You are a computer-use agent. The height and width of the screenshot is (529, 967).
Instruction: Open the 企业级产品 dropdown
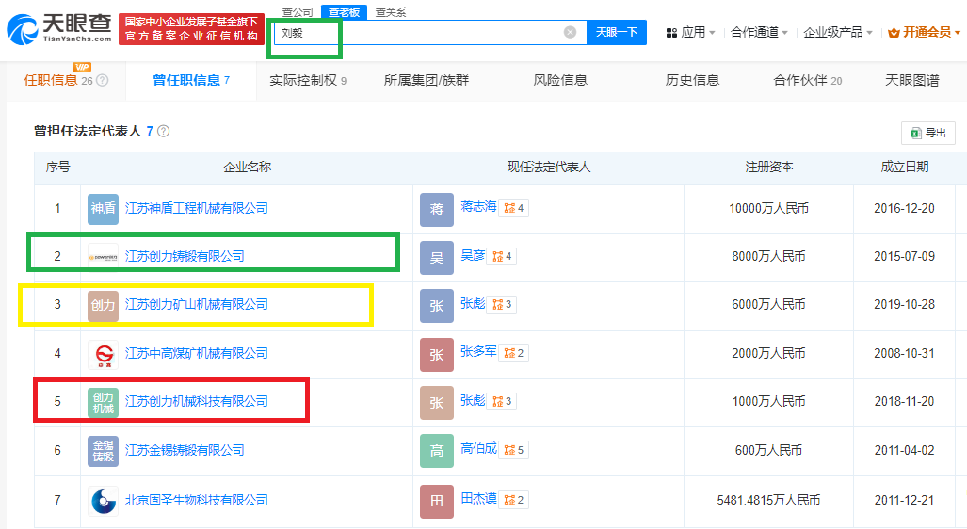(x=838, y=32)
